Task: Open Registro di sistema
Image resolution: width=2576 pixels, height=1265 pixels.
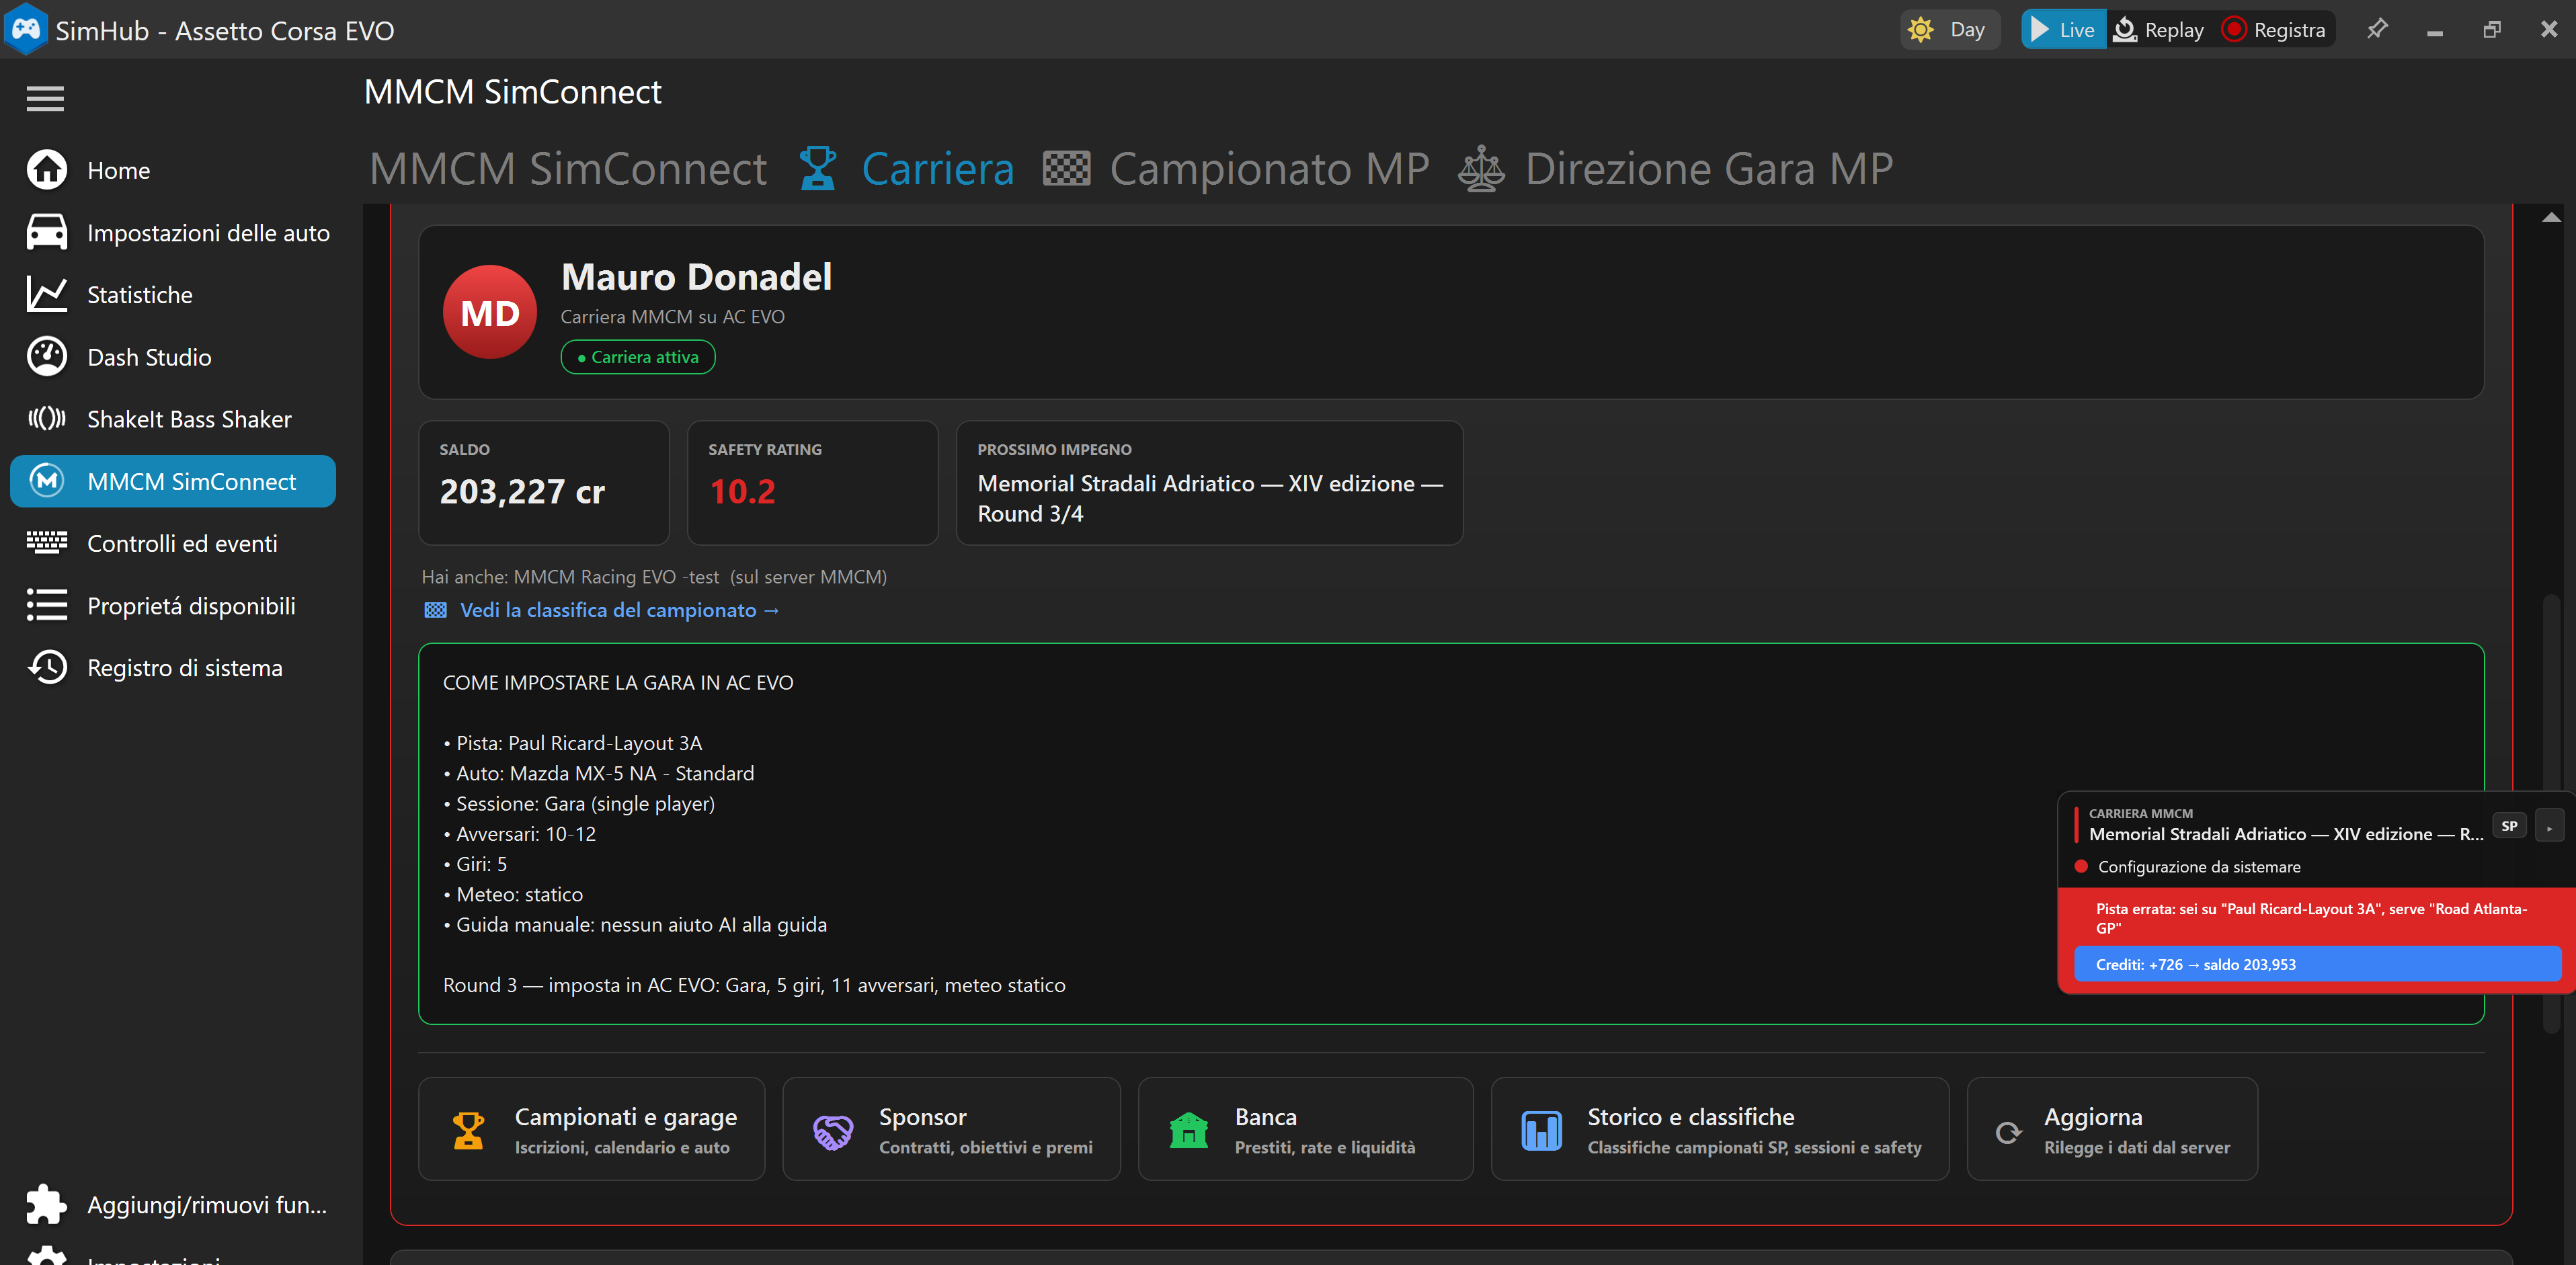Action: tap(172, 667)
